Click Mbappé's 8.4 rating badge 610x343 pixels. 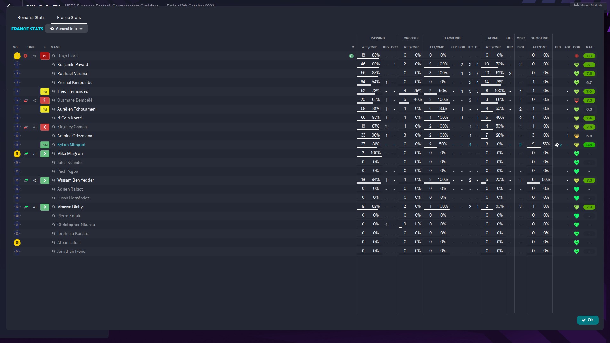click(x=589, y=145)
